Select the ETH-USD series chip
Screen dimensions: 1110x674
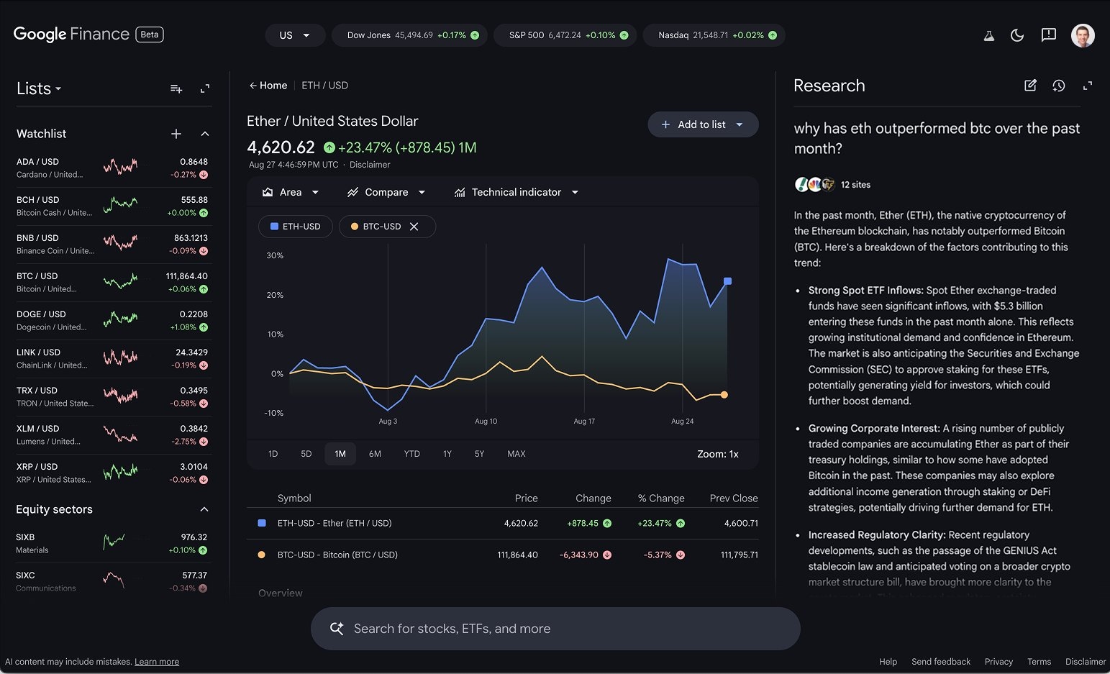(295, 227)
